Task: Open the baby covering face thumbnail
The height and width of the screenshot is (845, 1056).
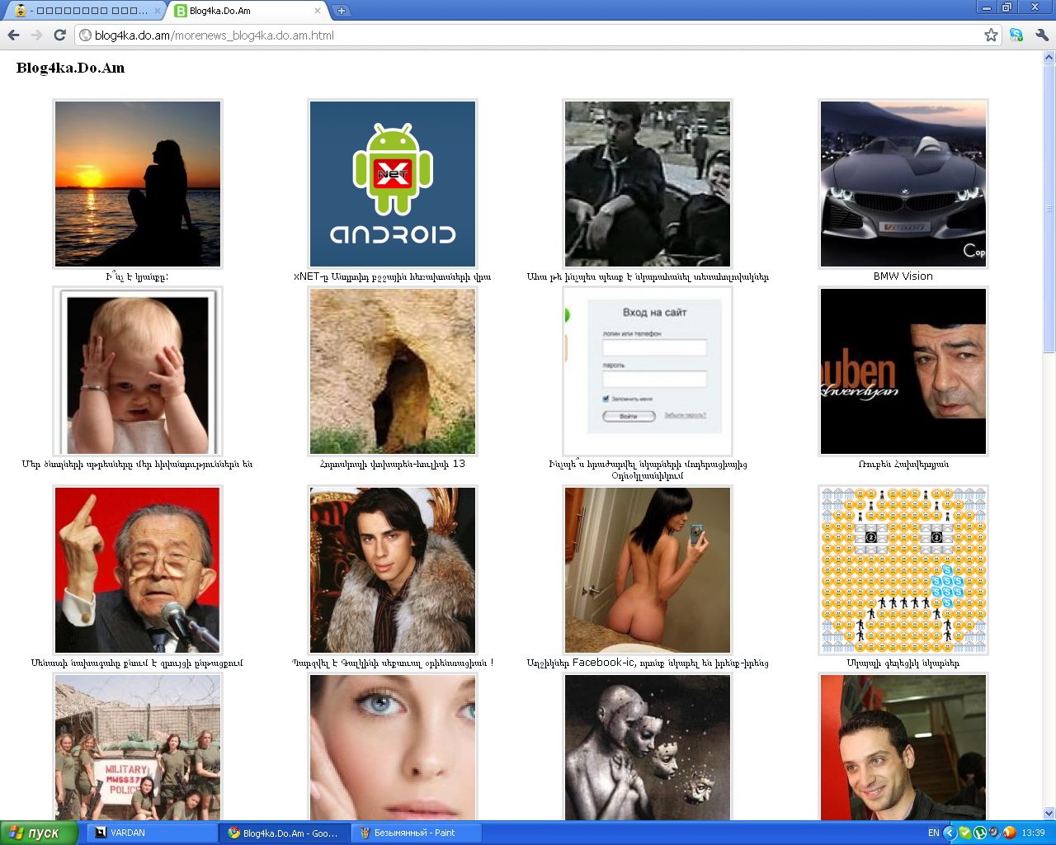Action: tap(138, 371)
